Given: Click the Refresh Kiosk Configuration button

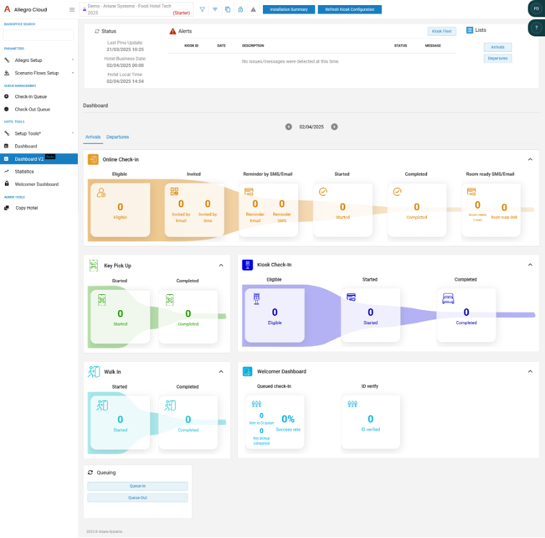Looking at the screenshot, I should pyautogui.click(x=349, y=10).
